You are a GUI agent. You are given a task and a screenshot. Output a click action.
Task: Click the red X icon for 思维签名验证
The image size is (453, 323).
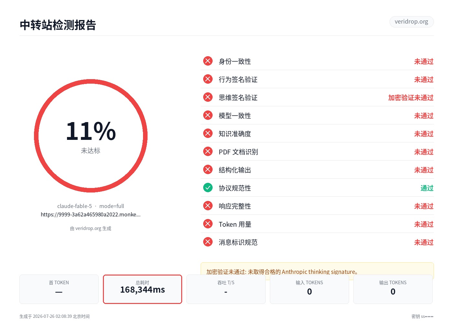coord(208,97)
